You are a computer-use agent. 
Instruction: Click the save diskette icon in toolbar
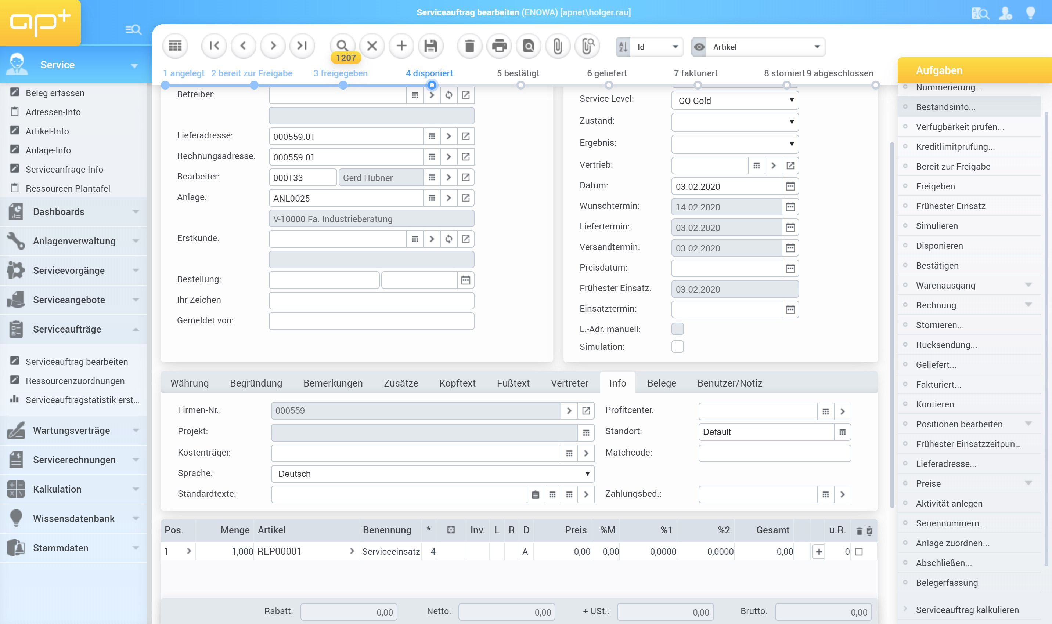(430, 46)
